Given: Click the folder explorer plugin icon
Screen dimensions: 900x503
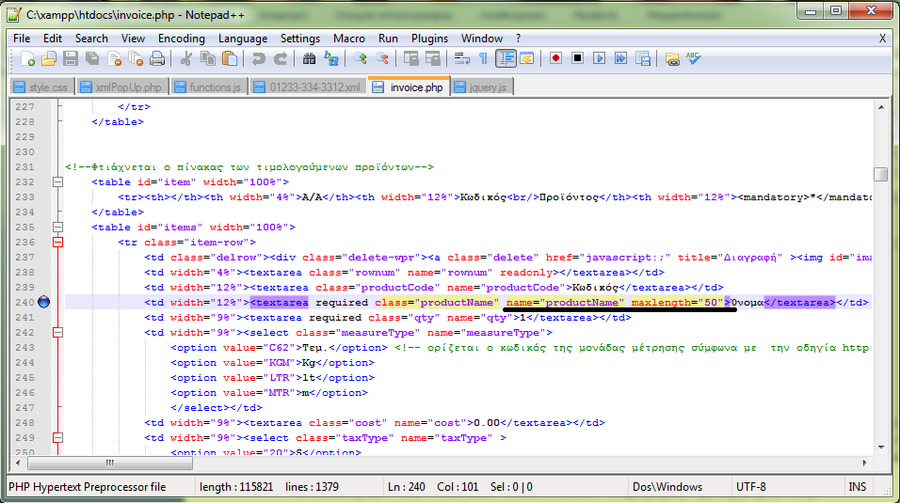Looking at the screenshot, I should (x=671, y=58).
